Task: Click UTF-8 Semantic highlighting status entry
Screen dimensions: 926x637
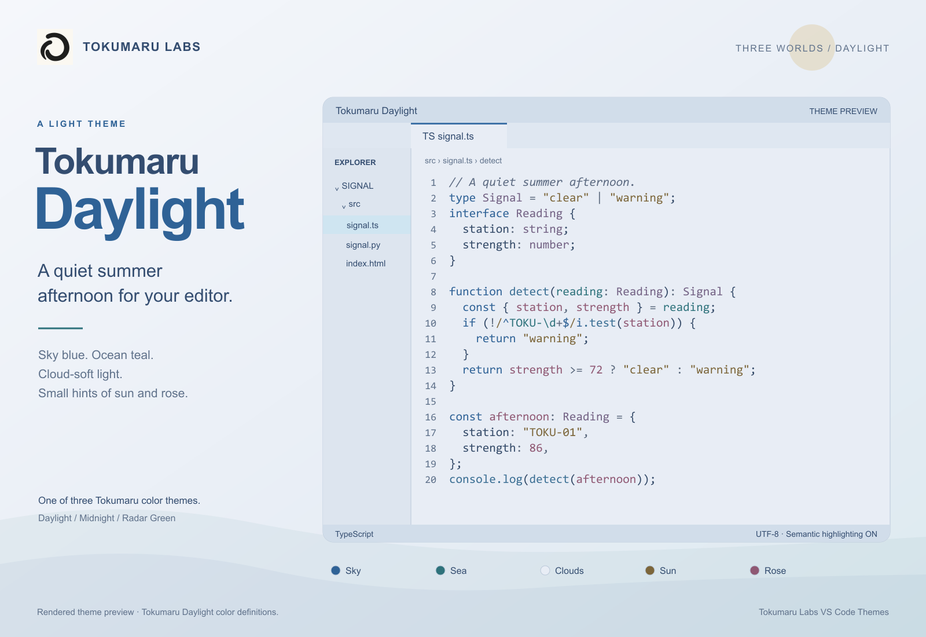Action: [x=817, y=534]
